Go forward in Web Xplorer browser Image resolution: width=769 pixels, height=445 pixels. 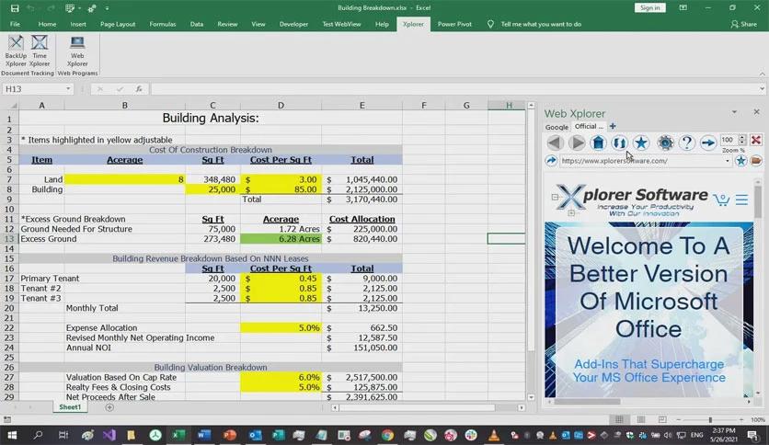tap(577, 143)
